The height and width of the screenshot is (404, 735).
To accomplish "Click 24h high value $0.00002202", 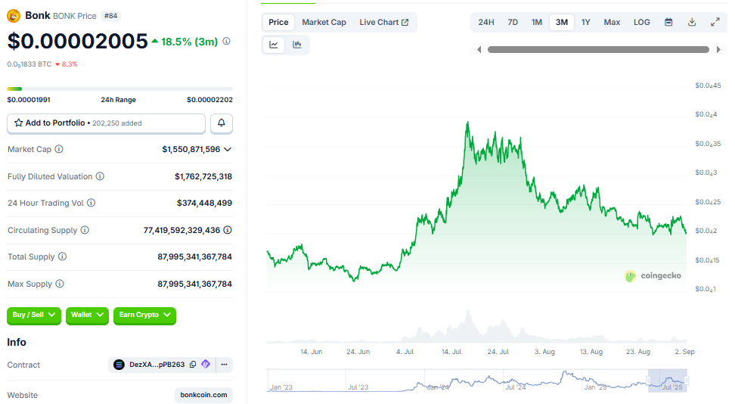I will tap(209, 99).
